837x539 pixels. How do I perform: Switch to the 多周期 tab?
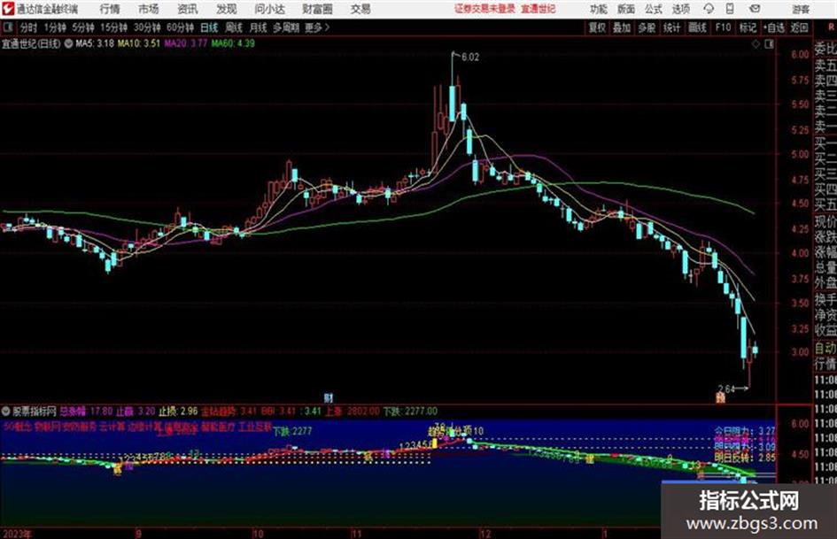tap(285, 27)
